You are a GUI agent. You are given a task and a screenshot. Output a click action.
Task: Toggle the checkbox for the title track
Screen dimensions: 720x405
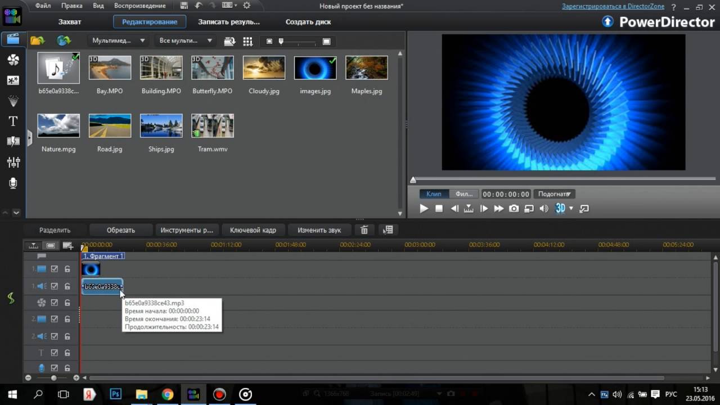pos(55,353)
